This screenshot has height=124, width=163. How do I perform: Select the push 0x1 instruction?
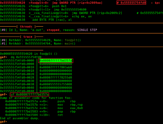59,6
